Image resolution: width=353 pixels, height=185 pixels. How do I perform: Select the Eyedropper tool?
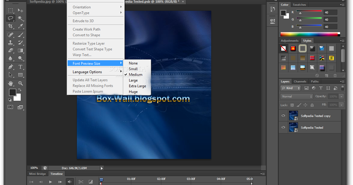[x=20, y=26]
